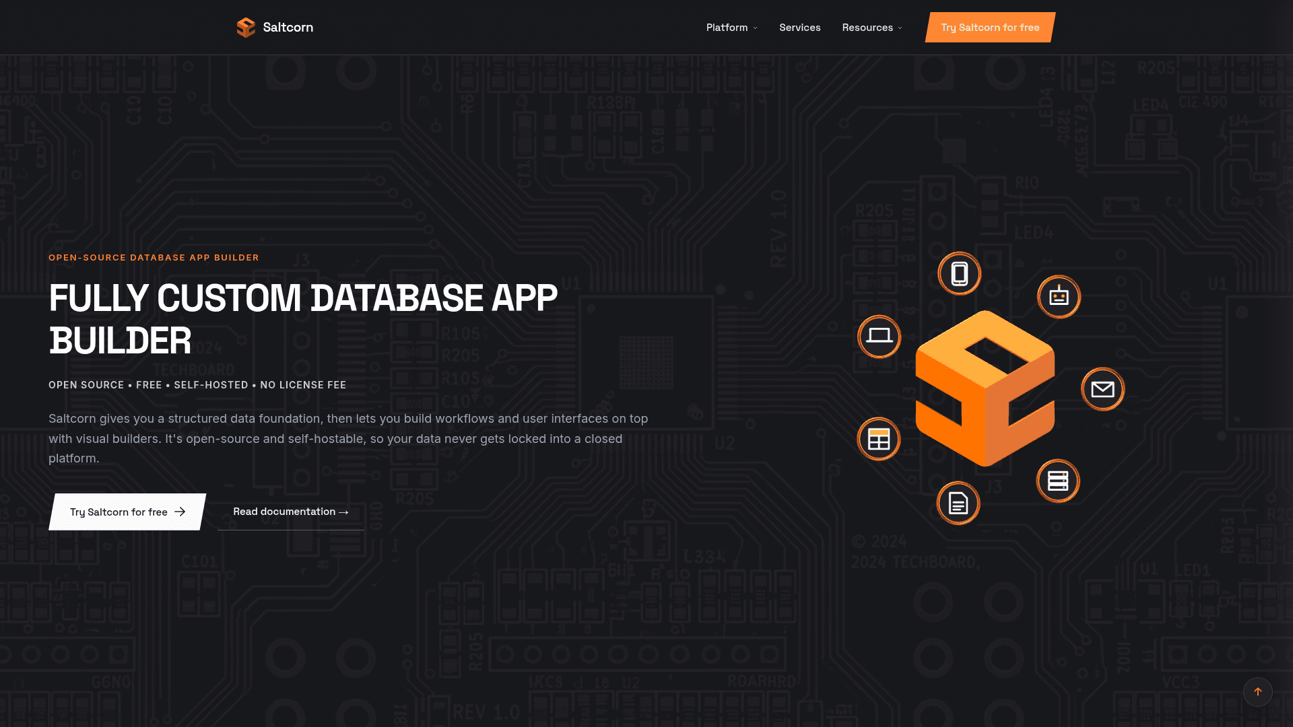Click the laptop icon circle

point(879,337)
